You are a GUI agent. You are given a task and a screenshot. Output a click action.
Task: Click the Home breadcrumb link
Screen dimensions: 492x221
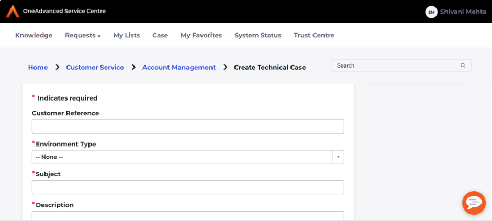[38, 67]
